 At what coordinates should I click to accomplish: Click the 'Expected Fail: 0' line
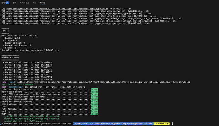[14, 43]
